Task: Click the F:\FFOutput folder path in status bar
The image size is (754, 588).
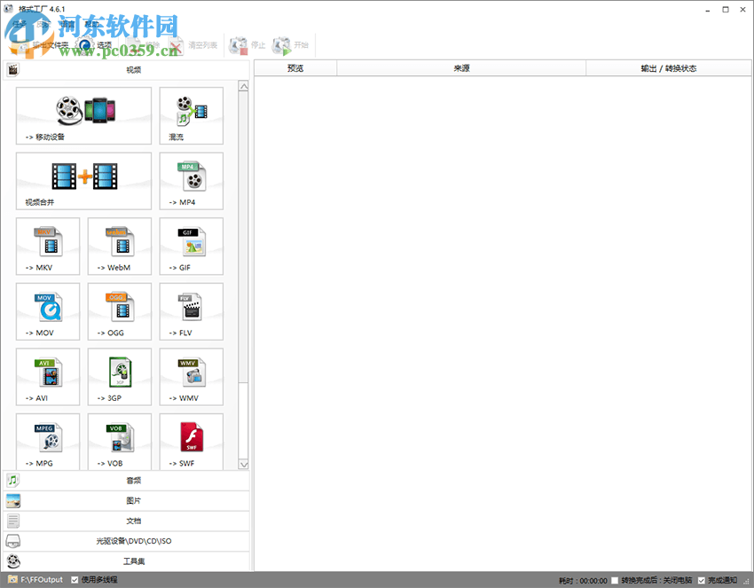Action: click(x=42, y=580)
